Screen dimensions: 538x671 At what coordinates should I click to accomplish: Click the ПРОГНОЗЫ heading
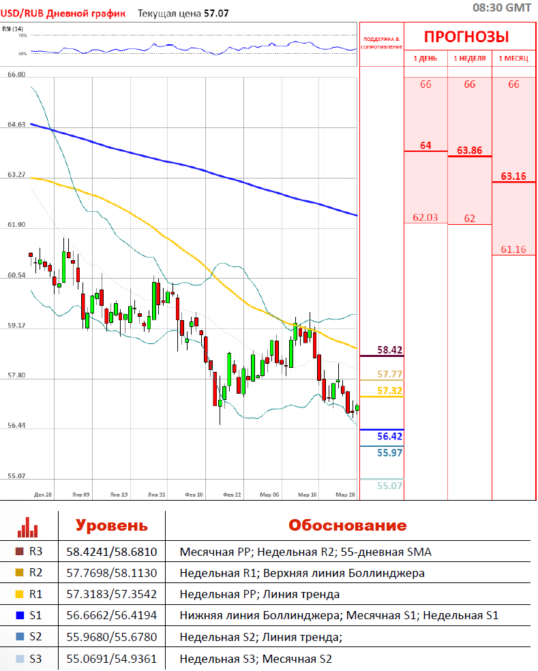tap(466, 37)
